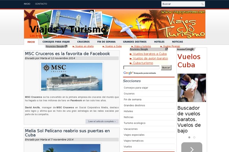Viewport: 229px width, 152px height.
Task: Click the MSC Cruceros ship image
Action: (72, 77)
